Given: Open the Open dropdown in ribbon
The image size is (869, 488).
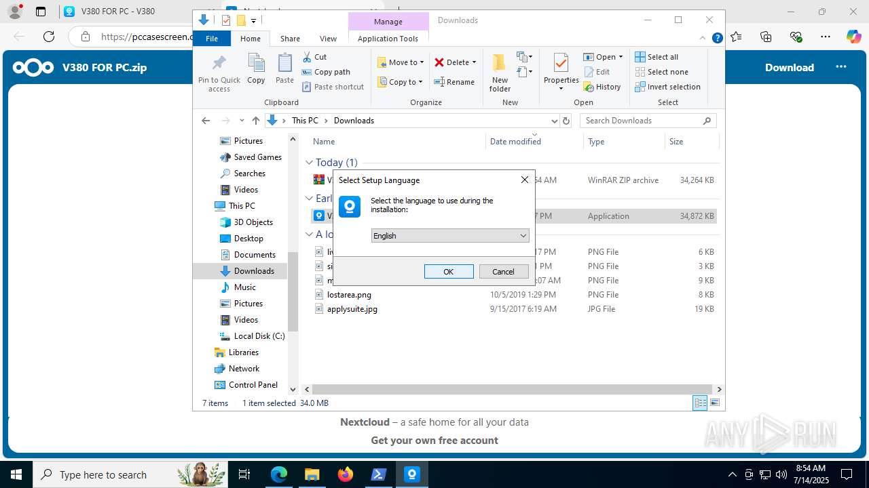Looking at the screenshot, I should click(x=603, y=57).
